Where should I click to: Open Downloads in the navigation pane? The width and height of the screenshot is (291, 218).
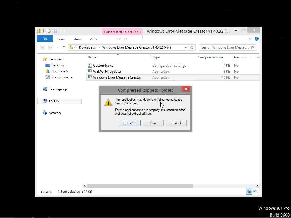coord(60,71)
